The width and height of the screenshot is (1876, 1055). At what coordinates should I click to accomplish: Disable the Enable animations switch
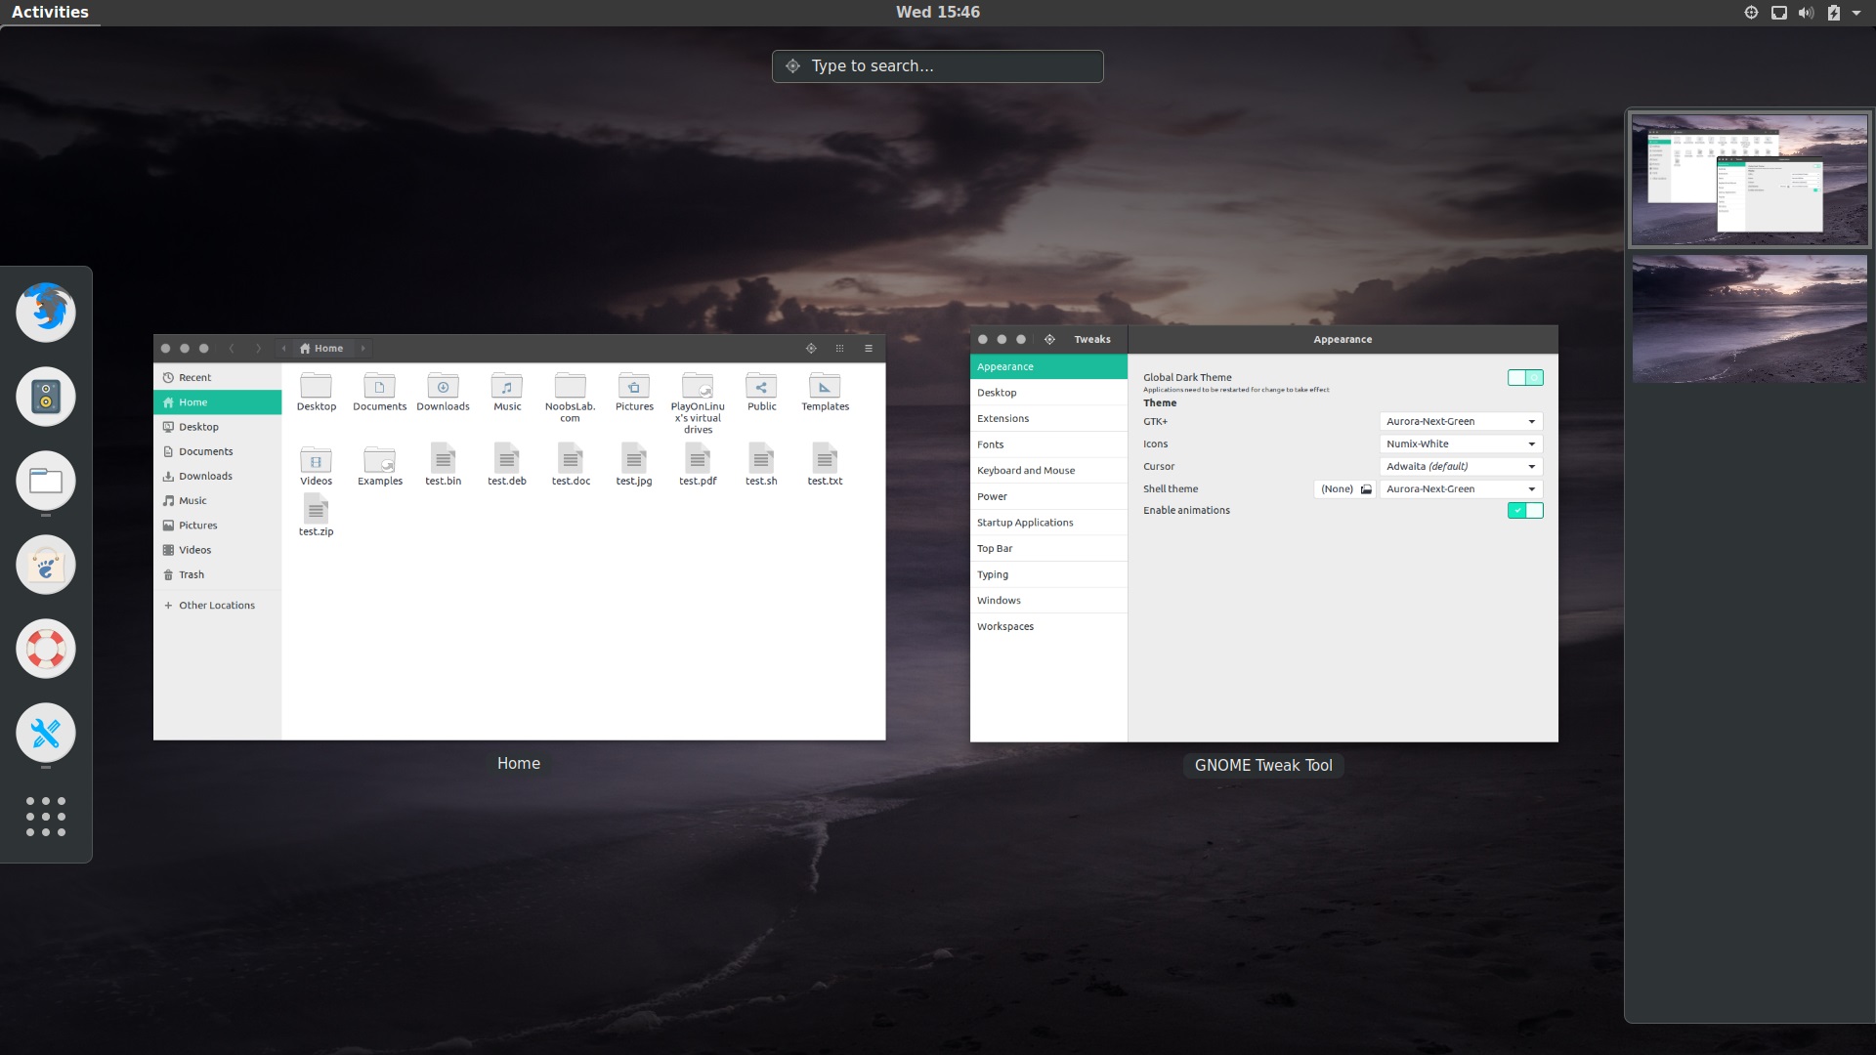tap(1525, 510)
